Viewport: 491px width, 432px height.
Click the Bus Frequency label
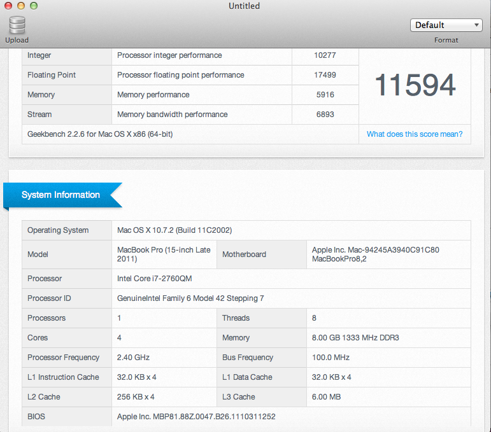click(x=248, y=358)
